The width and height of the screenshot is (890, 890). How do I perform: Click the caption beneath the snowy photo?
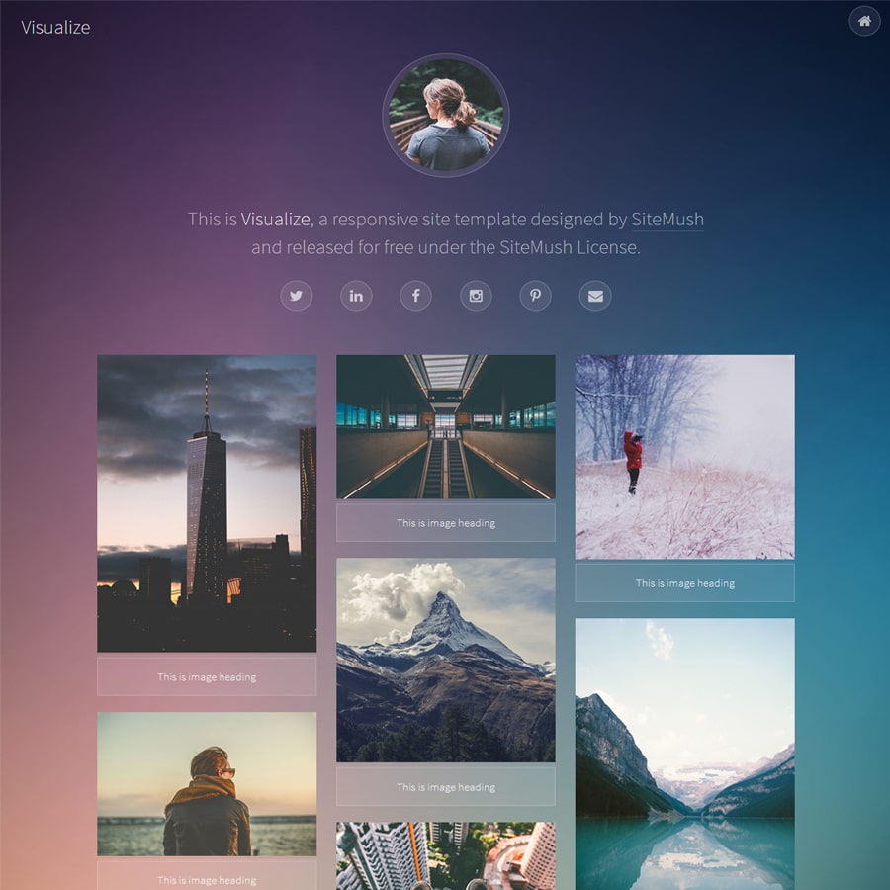(x=684, y=583)
